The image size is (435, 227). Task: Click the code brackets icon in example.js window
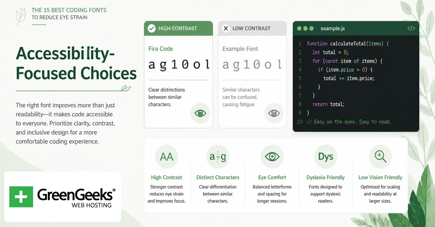411,28
